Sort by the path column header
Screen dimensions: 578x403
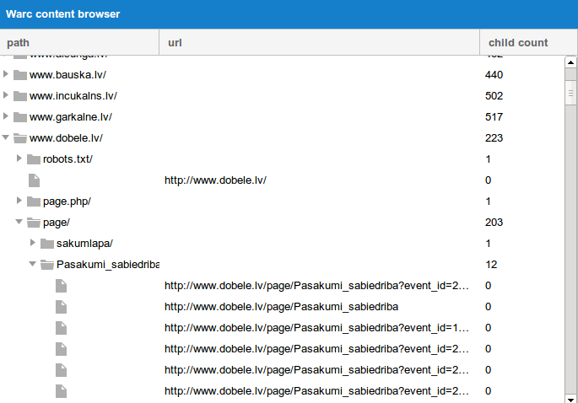pyautogui.click(x=79, y=42)
